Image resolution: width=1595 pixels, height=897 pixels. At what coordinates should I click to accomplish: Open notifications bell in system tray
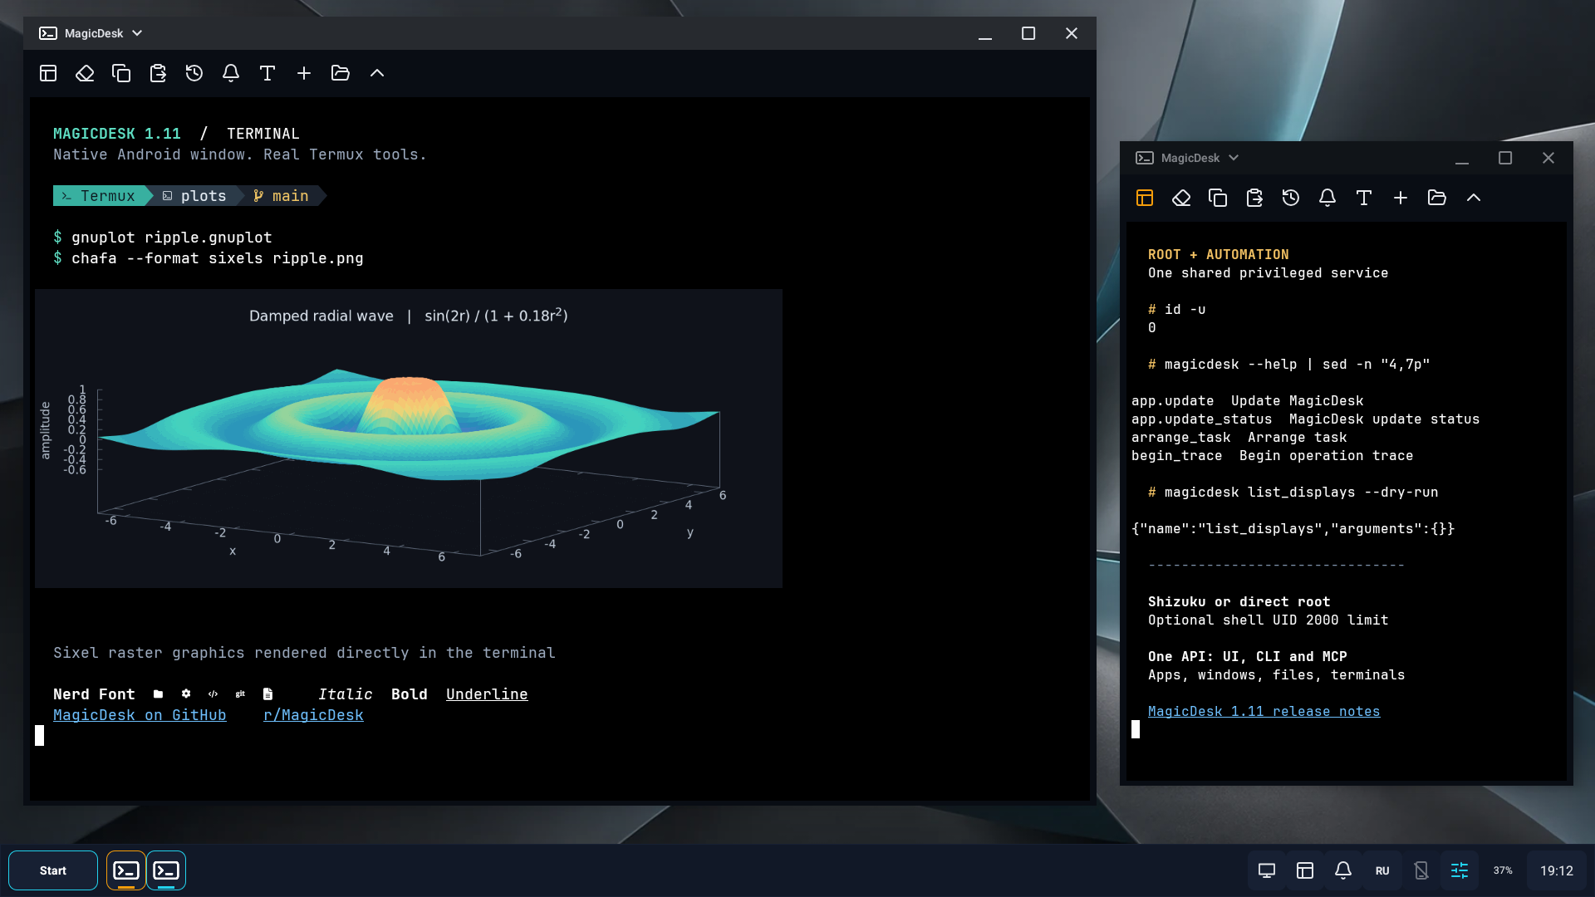(1343, 870)
